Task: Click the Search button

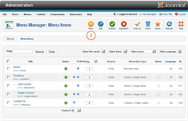Action: (40, 52)
